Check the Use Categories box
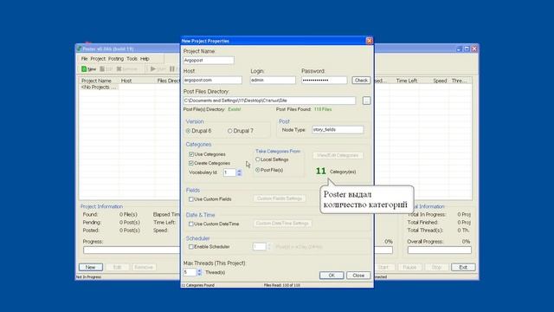554x312 pixels. tap(191, 154)
